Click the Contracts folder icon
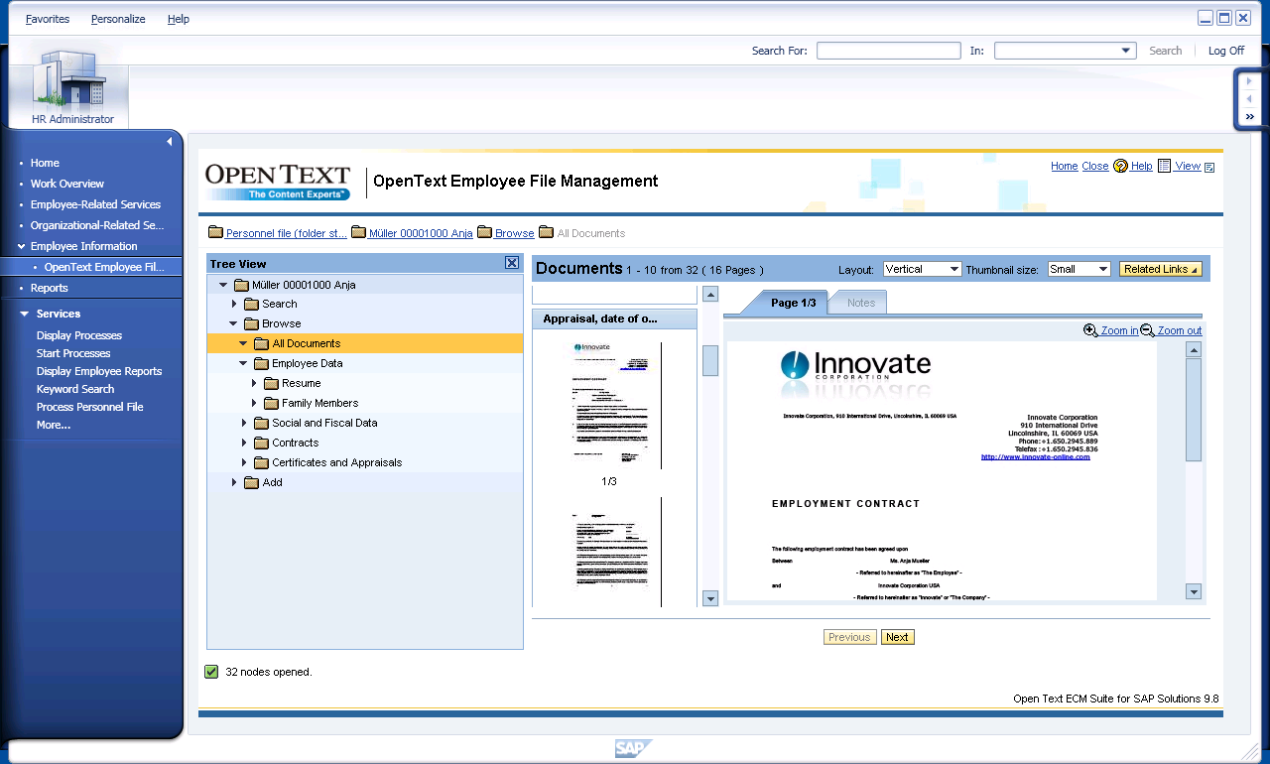1270x764 pixels. click(261, 443)
